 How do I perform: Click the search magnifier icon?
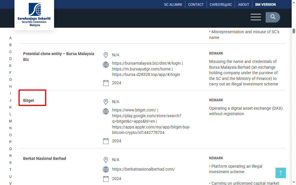(x=273, y=17)
